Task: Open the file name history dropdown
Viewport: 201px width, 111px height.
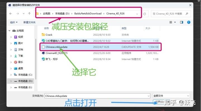Action: [149, 96]
